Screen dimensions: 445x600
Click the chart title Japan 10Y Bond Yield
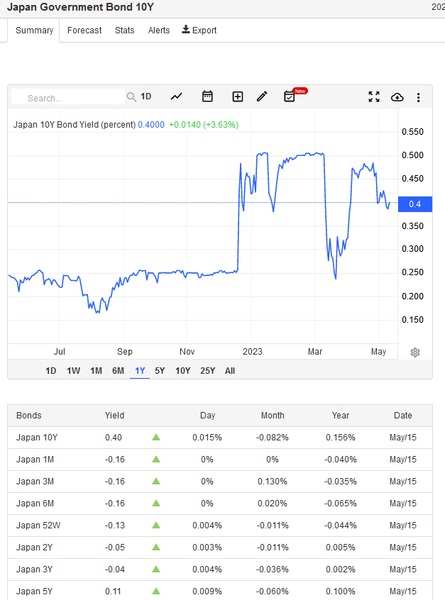coord(75,125)
